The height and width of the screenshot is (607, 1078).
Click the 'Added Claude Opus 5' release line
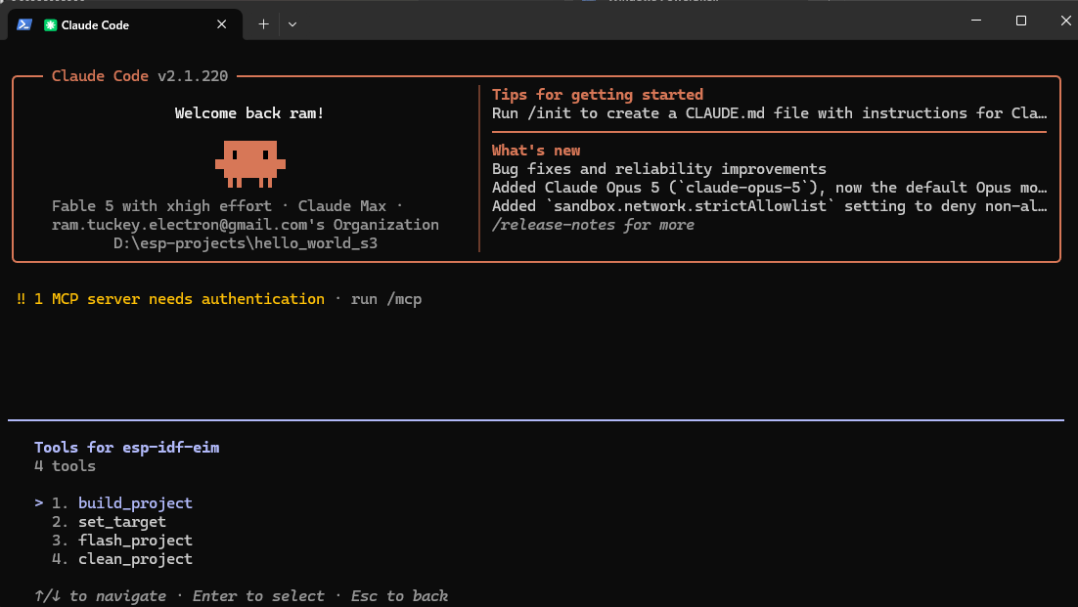[769, 188]
